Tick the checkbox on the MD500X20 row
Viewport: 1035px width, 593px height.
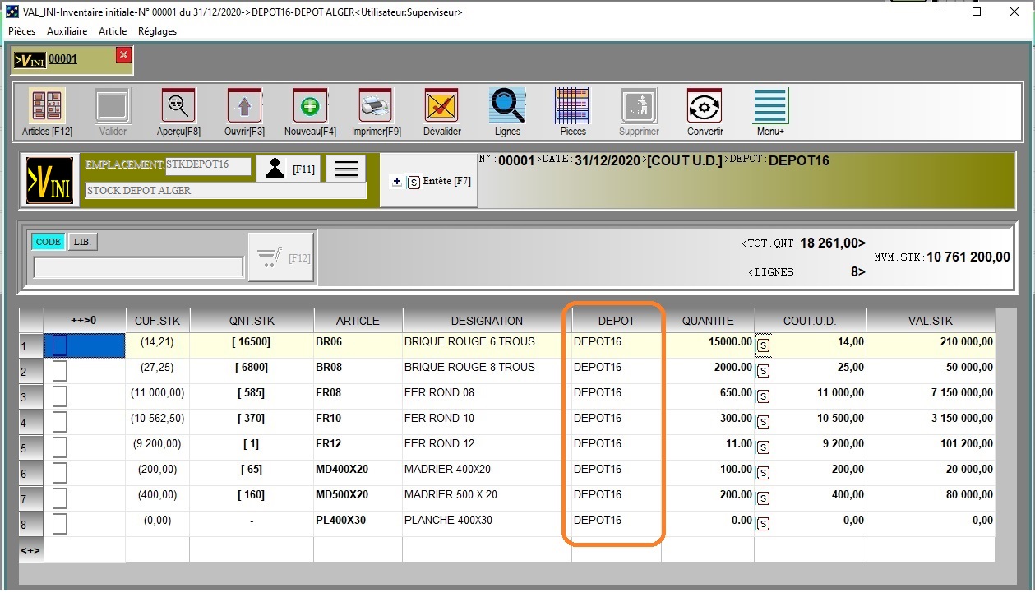(x=59, y=498)
